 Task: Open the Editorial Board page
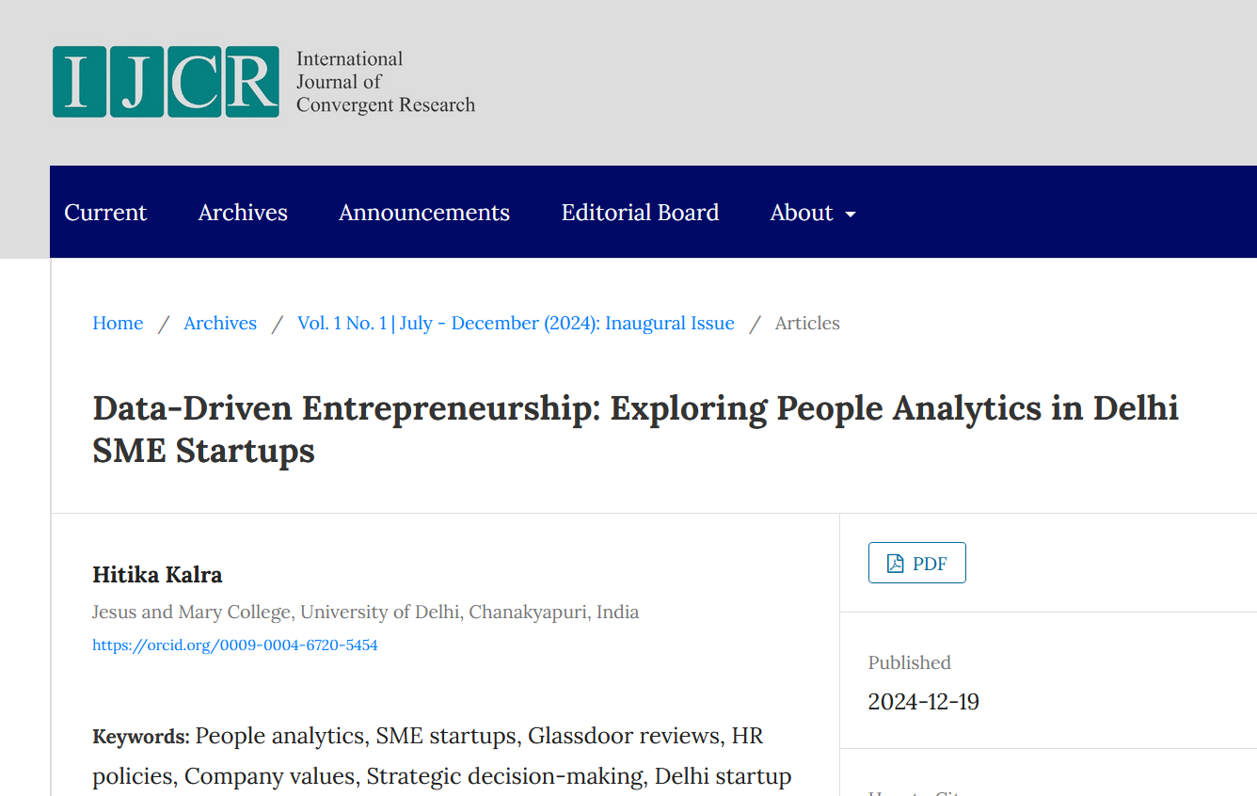point(640,213)
